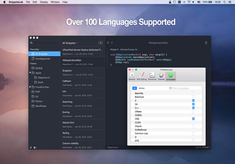Collapse the Apple folder triangle
235x164 pixels.
click(x=30, y=73)
